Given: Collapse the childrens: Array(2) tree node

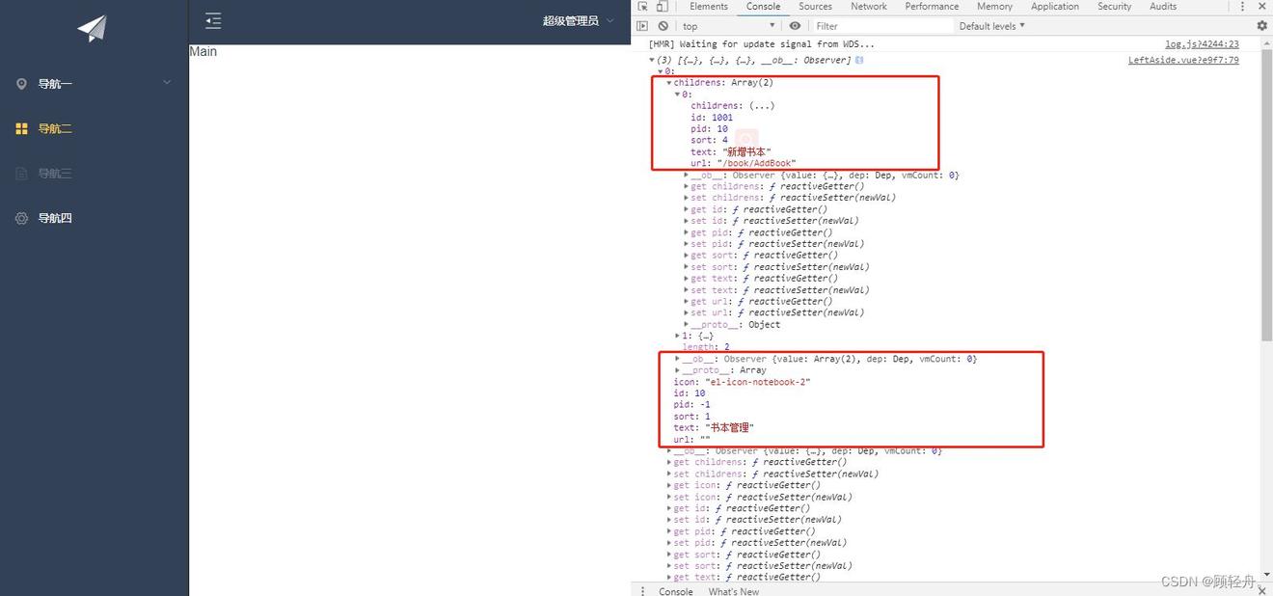Looking at the screenshot, I should point(669,83).
